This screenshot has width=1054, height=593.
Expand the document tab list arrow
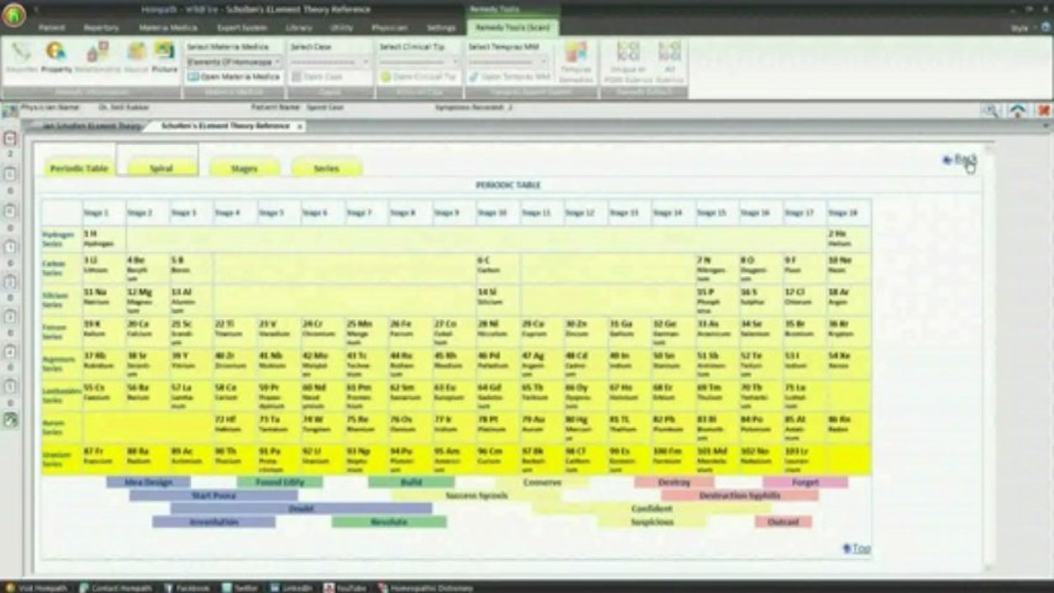tap(1046, 127)
